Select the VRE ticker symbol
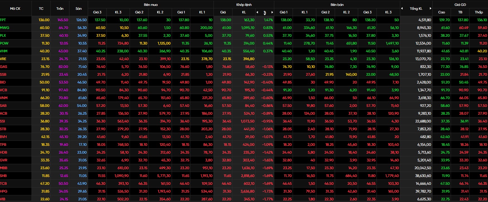 [3, 59]
